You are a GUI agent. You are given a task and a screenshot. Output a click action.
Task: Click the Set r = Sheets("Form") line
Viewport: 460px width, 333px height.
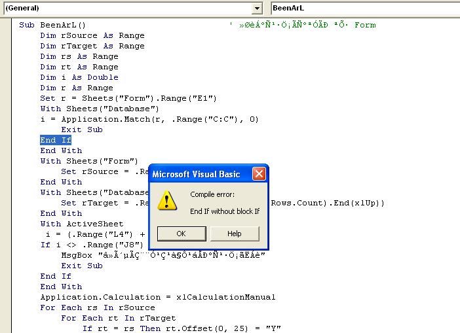(128, 98)
